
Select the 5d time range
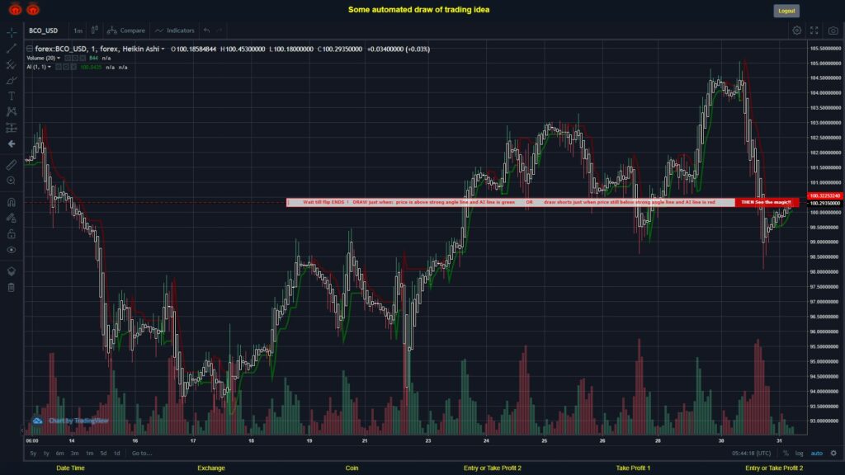click(x=103, y=454)
